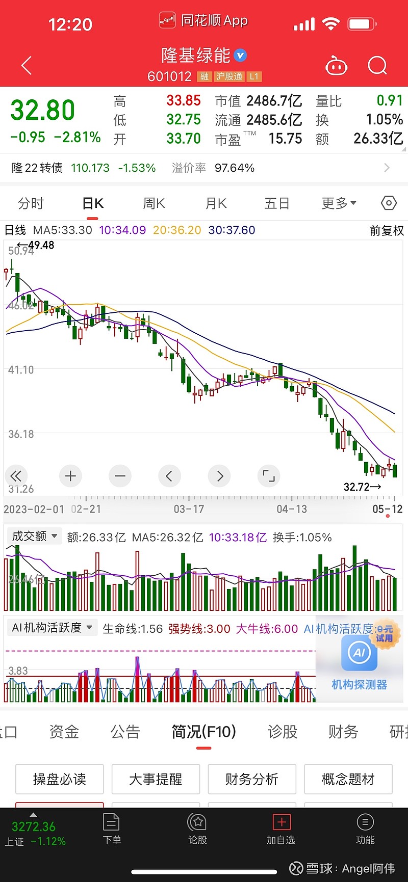
Task: Select the 简况(F10) tab
Action: pos(203,732)
